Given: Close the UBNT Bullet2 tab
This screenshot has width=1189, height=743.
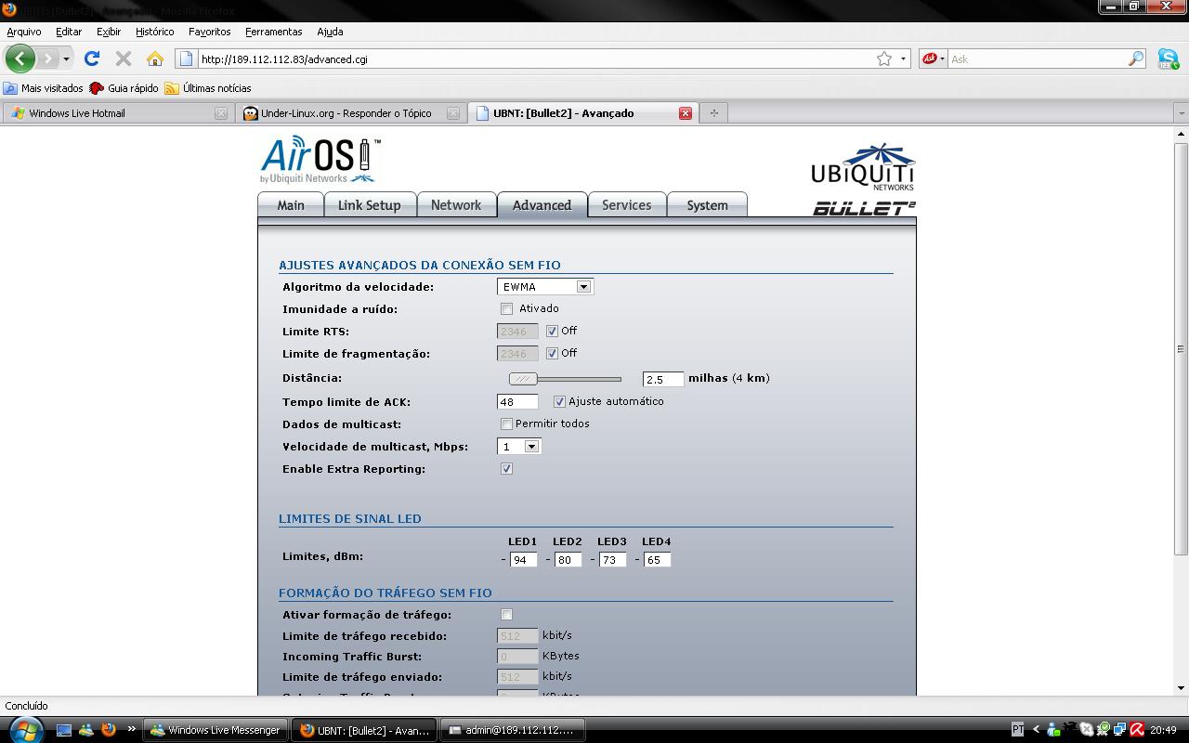Looking at the screenshot, I should [x=686, y=113].
